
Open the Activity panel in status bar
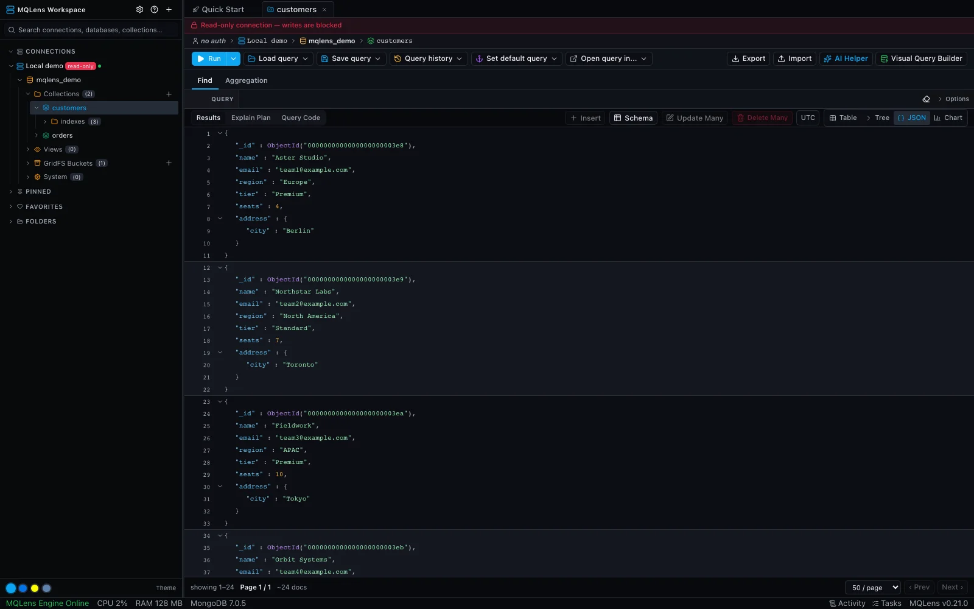pyautogui.click(x=847, y=604)
